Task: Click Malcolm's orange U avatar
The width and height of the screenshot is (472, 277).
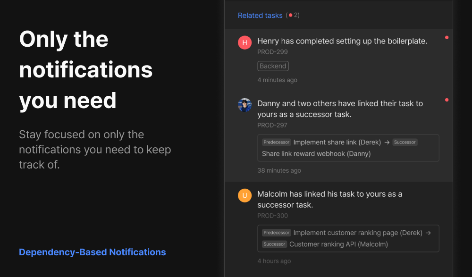Action: tap(244, 195)
